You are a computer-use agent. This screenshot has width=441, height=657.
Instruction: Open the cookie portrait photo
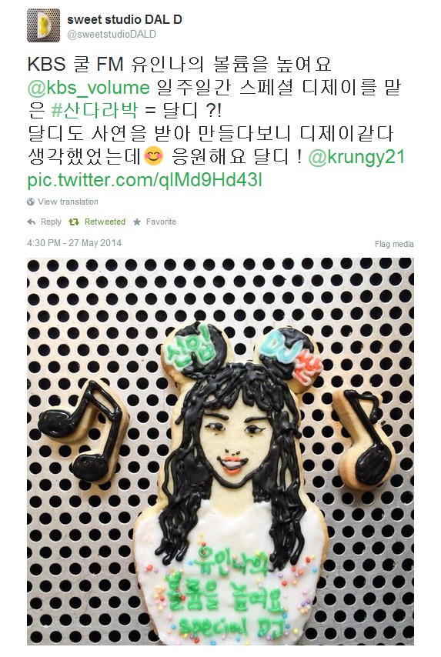click(x=220, y=452)
